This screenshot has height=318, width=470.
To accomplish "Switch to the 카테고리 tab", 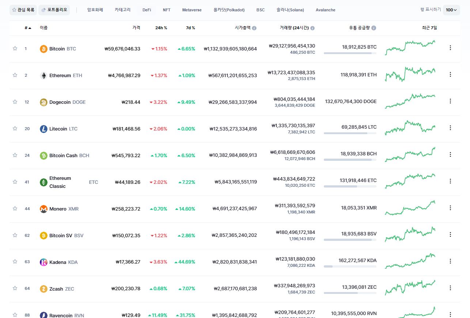I will (x=122, y=10).
